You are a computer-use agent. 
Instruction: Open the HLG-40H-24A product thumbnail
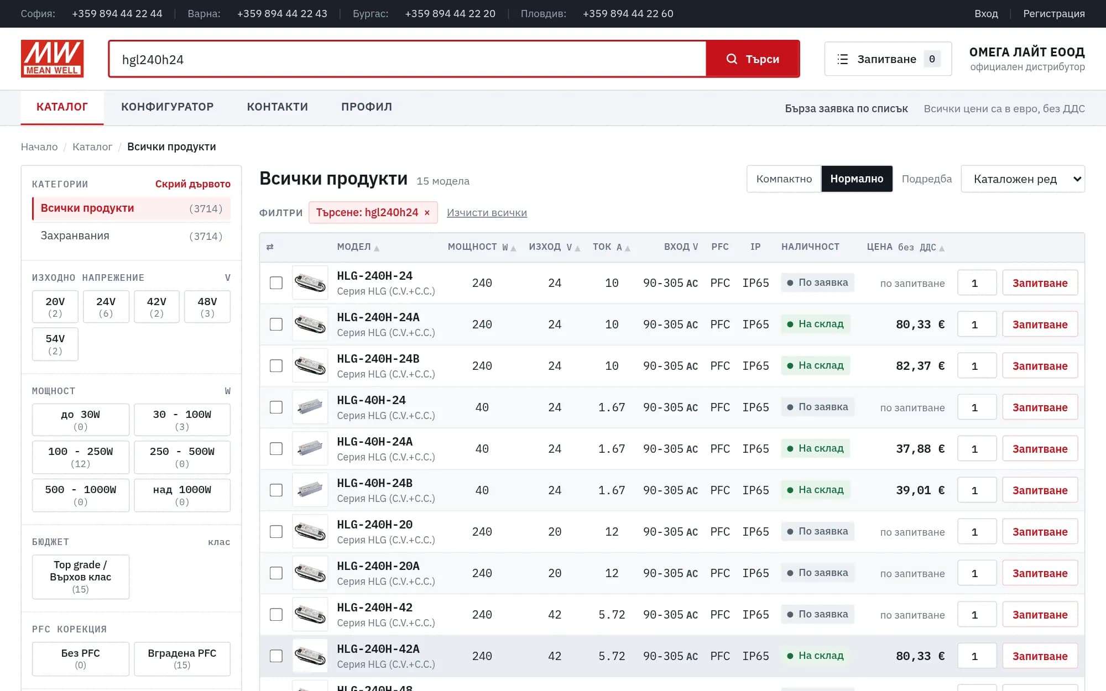pos(310,449)
